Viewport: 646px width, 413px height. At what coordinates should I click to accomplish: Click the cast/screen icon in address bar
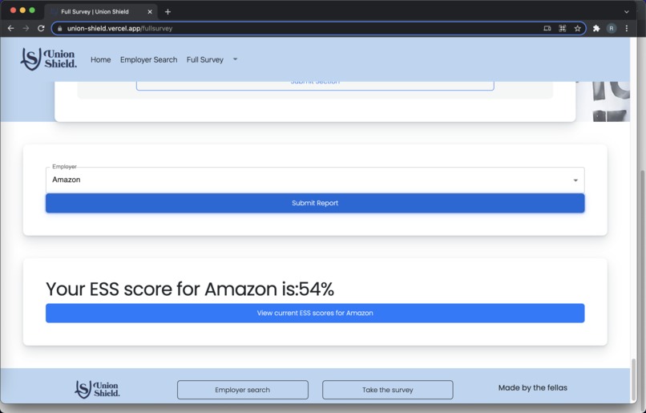[547, 28]
